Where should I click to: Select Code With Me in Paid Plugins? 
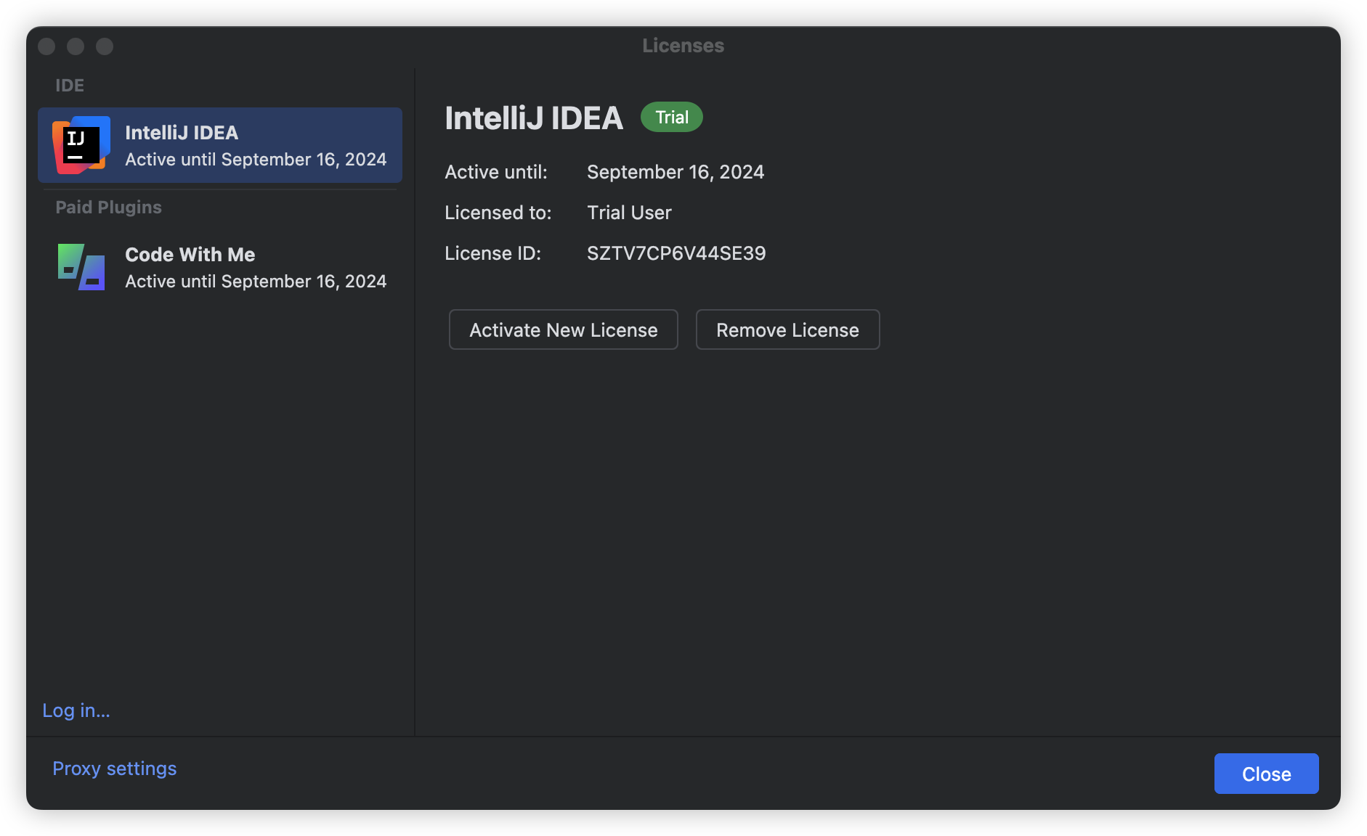(x=220, y=267)
